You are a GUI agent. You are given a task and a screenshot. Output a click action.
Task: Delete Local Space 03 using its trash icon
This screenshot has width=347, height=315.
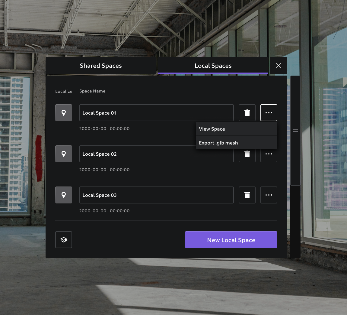pos(247,195)
